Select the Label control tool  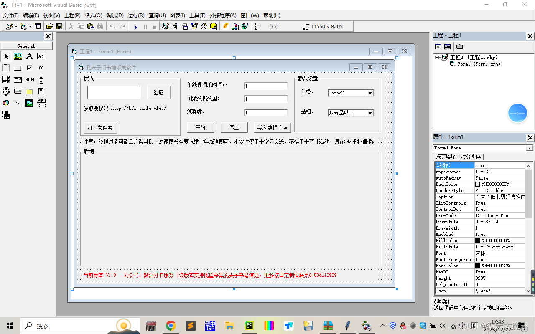click(x=29, y=56)
